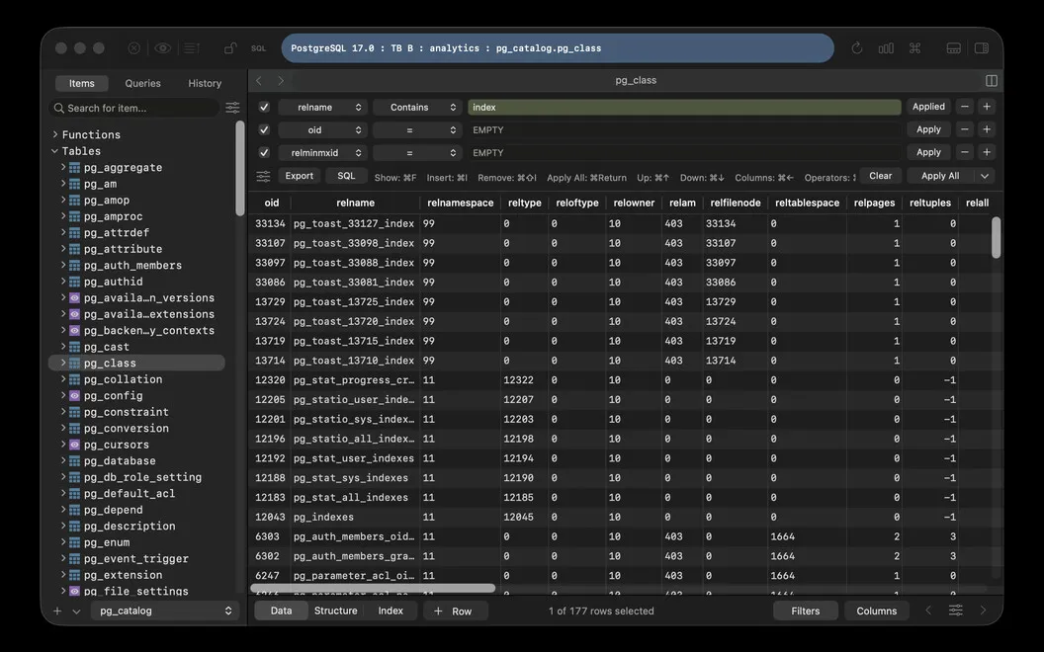The height and width of the screenshot is (652, 1044).
Task: Click the sidebar vertical scrollbar
Action: click(239, 168)
